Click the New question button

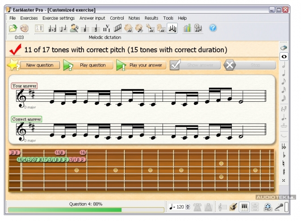click(x=40, y=65)
